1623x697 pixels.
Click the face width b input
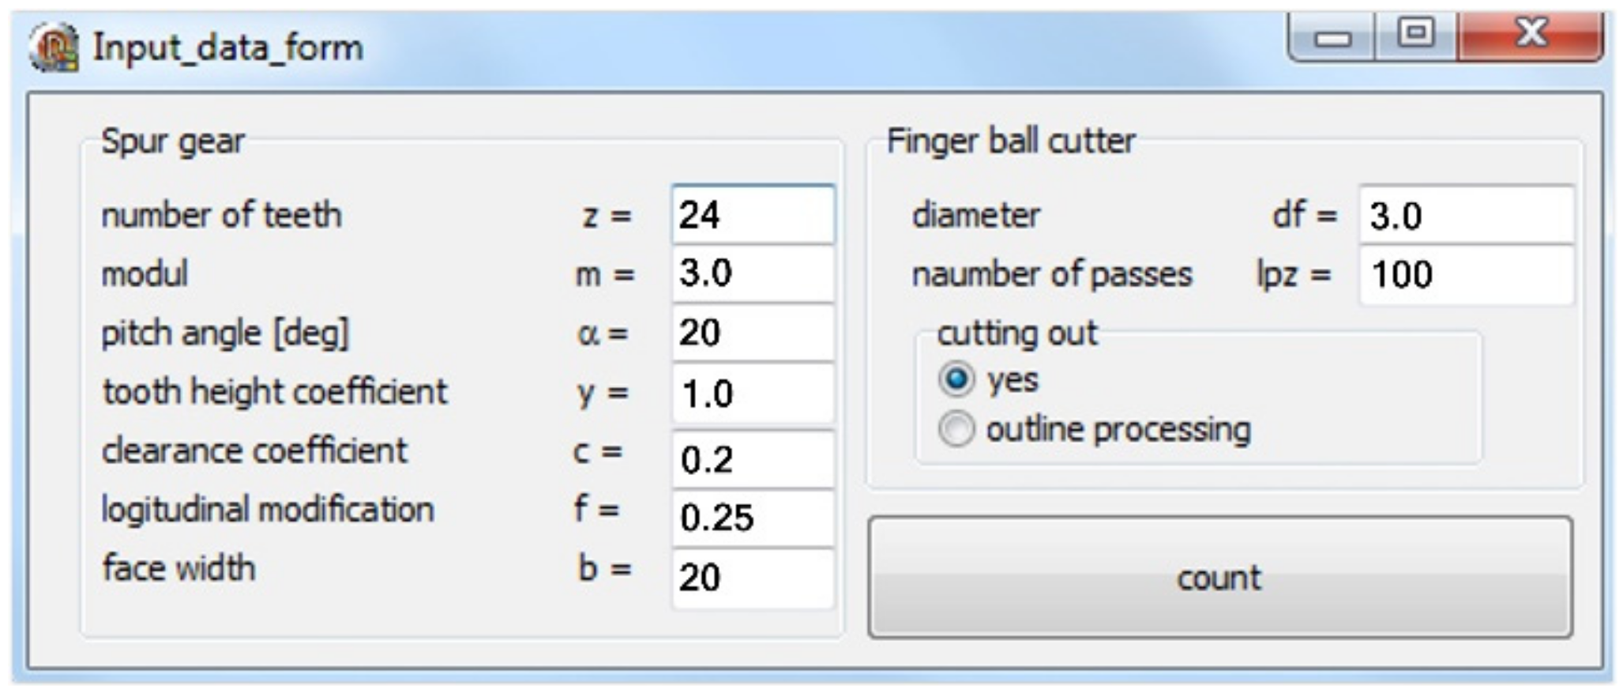(x=753, y=577)
